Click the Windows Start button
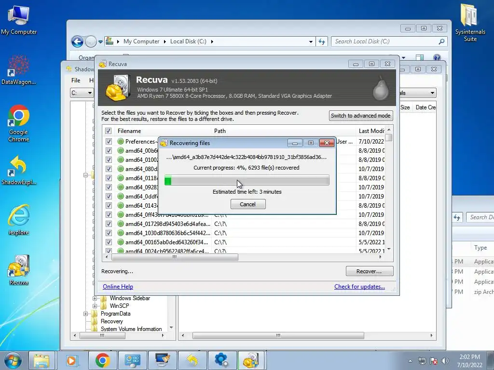This screenshot has width=494, height=370. click(13, 360)
